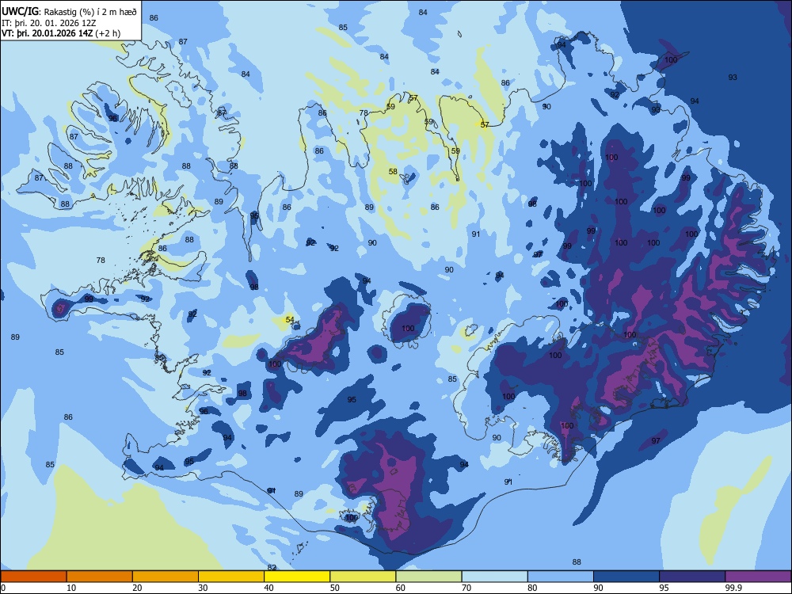Click the orange 10–20 legend swatch
The image size is (792, 594).
click(x=100, y=577)
